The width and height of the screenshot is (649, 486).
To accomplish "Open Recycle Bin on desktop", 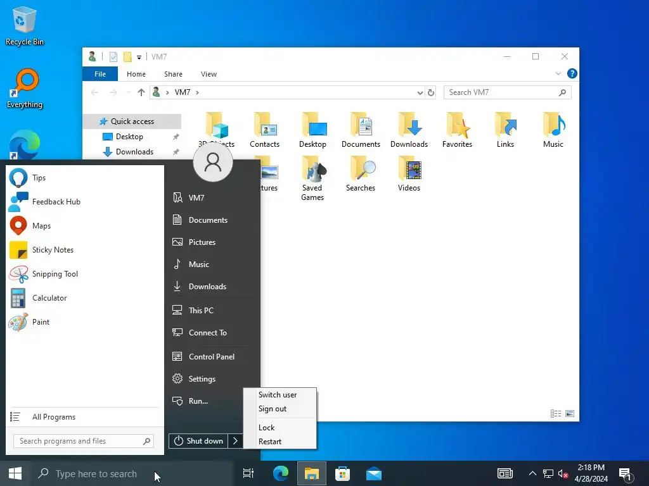I will (x=25, y=25).
